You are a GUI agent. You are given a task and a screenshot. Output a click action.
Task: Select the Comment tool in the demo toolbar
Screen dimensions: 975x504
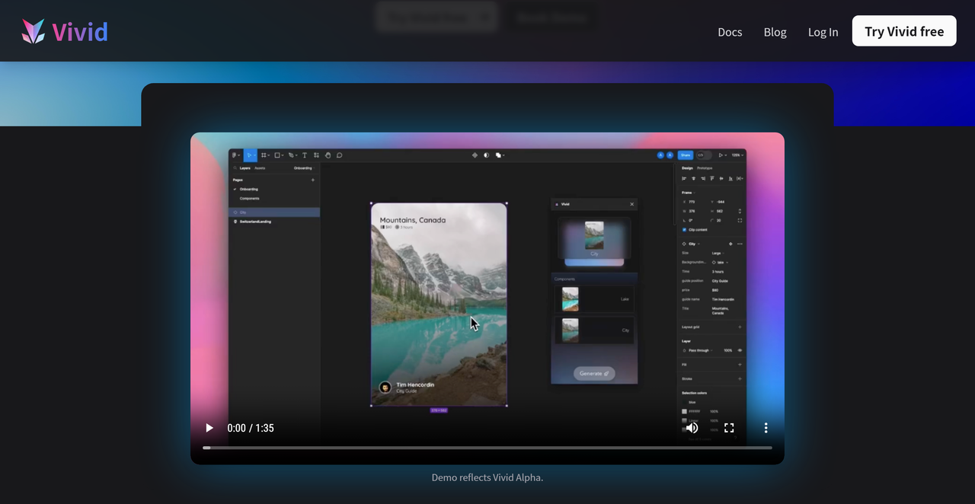point(339,155)
